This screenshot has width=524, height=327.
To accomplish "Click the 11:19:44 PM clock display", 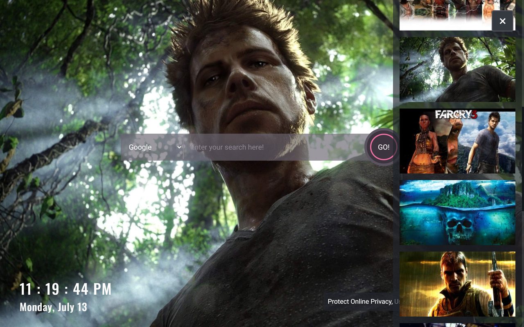I will click(65, 289).
